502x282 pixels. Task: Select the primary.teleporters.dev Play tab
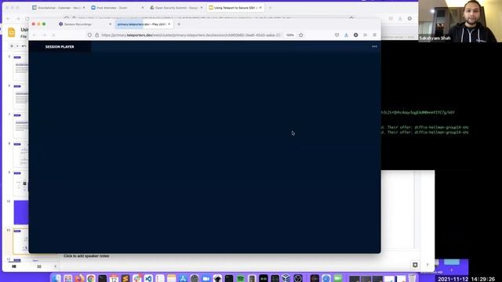point(144,24)
